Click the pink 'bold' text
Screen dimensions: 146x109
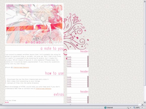coord(7,102)
